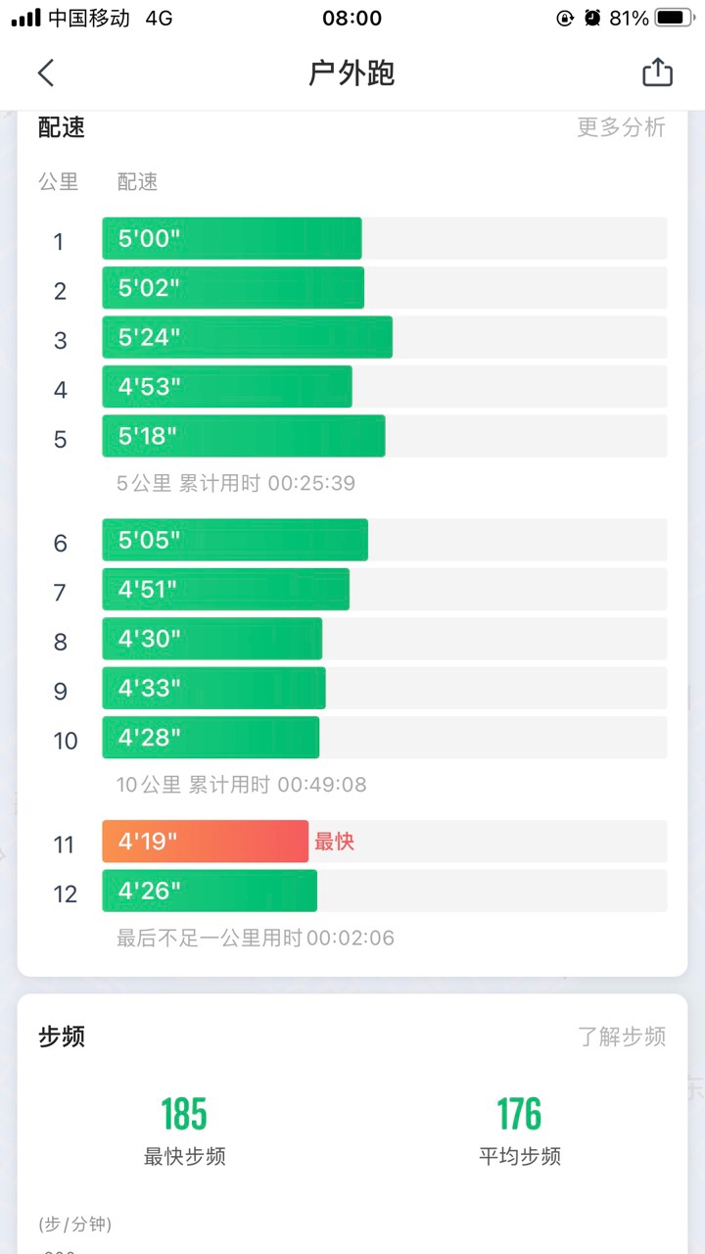
Task: Select kilometer 12 pace bar 4'26"
Action: (210, 891)
